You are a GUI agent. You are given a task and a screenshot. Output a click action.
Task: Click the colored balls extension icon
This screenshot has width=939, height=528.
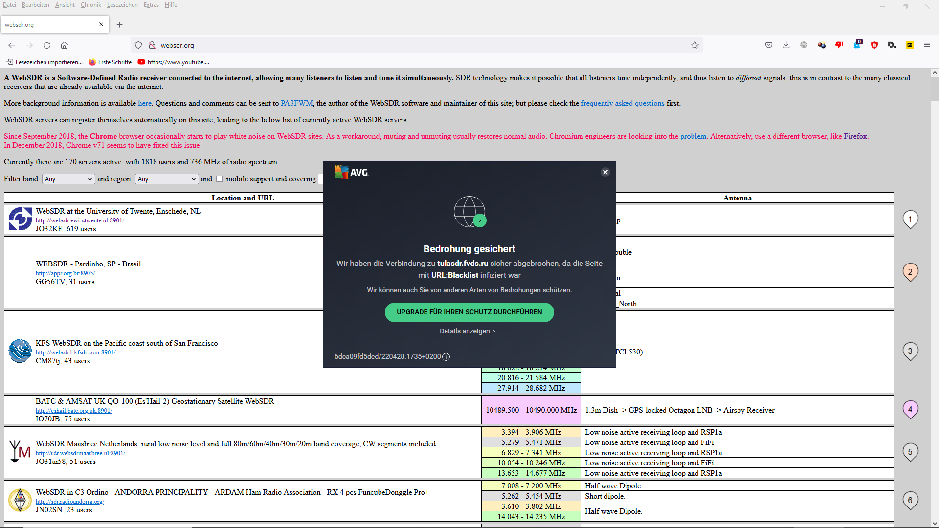822,45
